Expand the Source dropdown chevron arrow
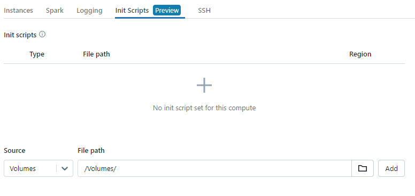Screen dimensions: 415x196 point(65,169)
